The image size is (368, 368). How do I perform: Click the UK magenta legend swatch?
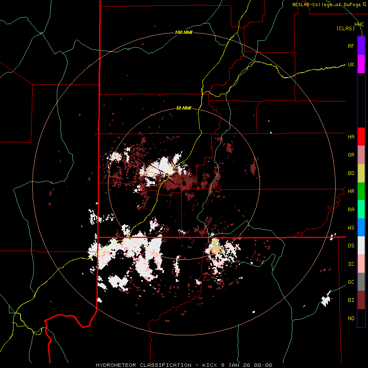(361, 64)
